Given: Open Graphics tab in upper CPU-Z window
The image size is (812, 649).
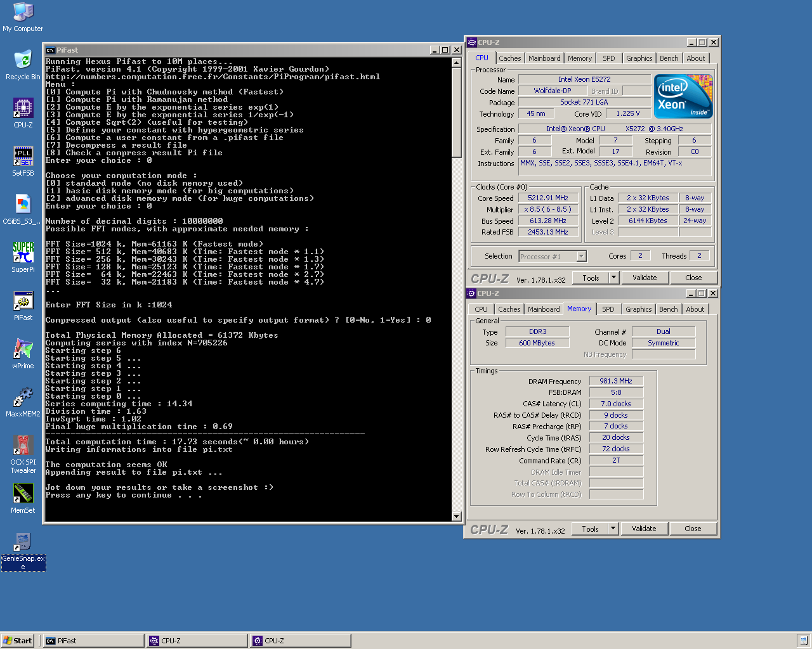Looking at the screenshot, I should coord(639,58).
